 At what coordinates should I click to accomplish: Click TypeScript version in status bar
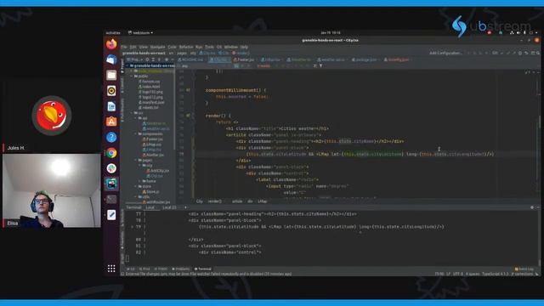(495, 274)
